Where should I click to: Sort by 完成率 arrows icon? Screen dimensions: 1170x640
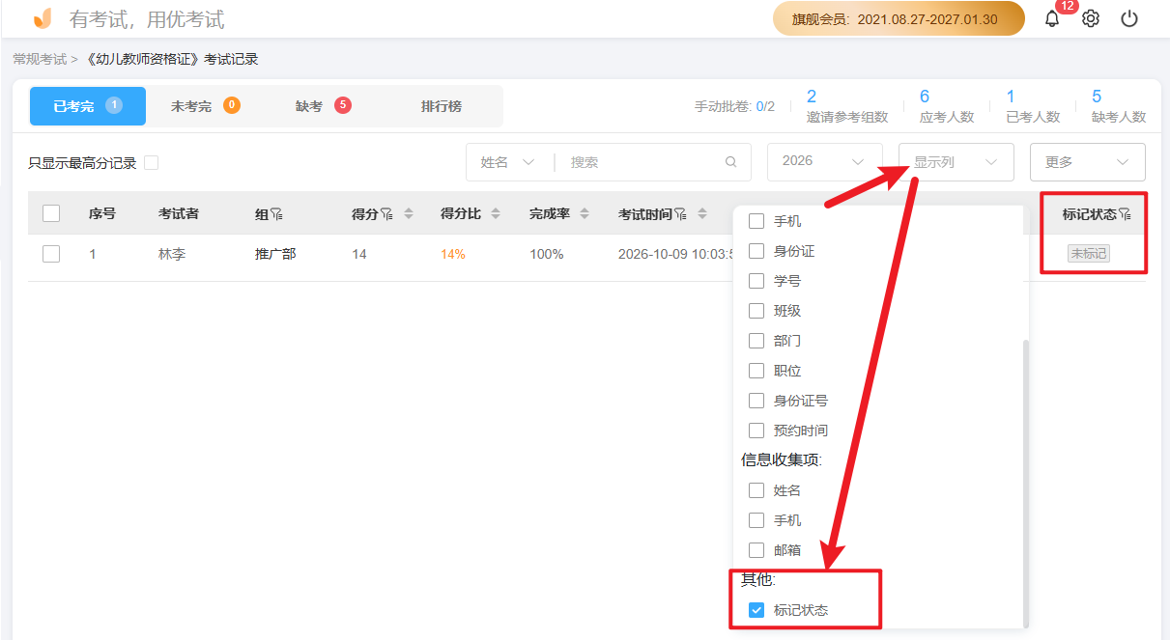[585, 214]
